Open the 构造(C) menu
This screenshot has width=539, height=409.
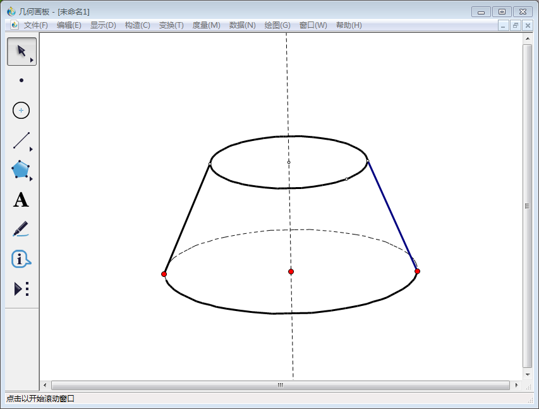click(137, 25)
